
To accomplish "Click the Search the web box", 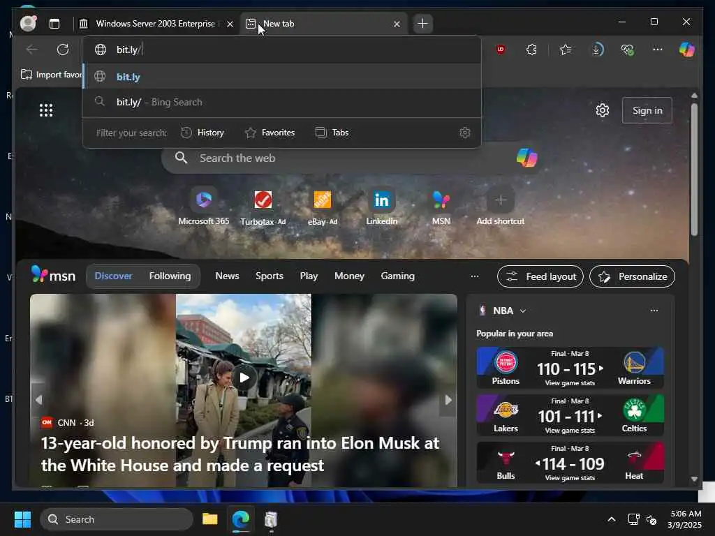I will click(x=351, y=158).
